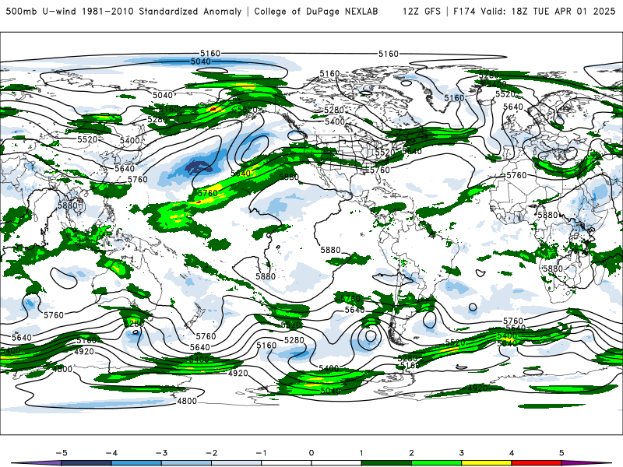
Task: Click the '0' colorbar tick label
Action: [x=311, y=453]
